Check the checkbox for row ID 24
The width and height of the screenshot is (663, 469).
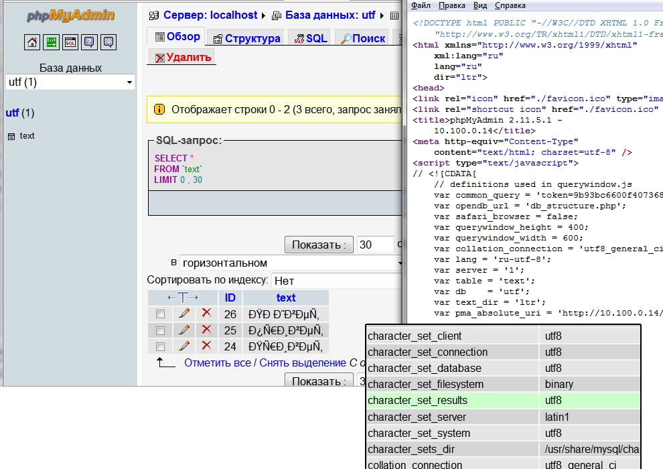160,347
